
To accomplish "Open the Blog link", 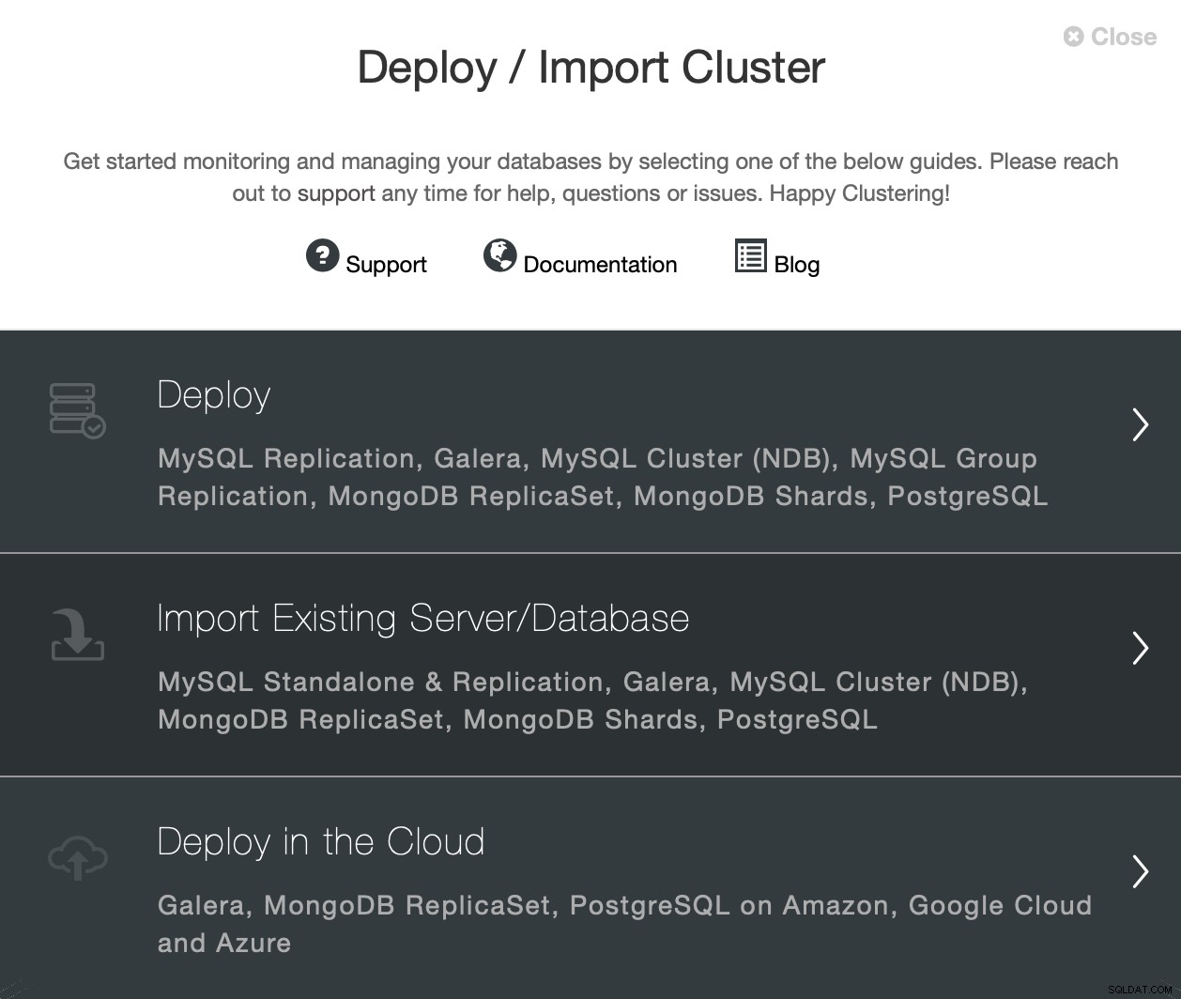I will tap(797, 265).
